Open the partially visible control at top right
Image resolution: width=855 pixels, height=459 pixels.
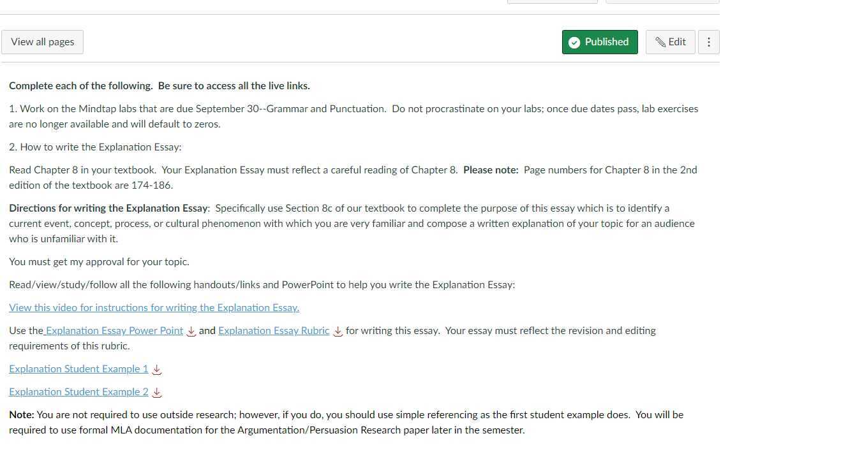pos(662,1)
